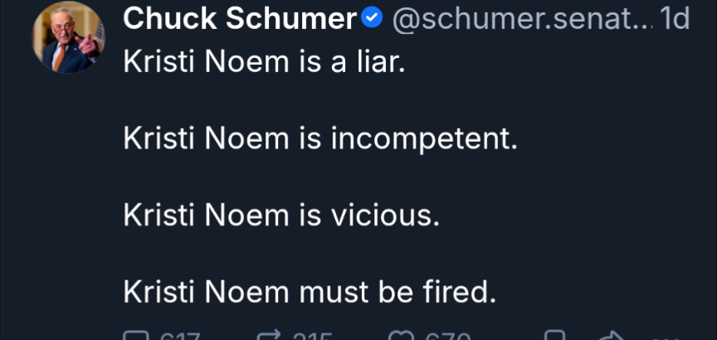Bookmark the post with the bookmark icon
This screenshot has height=340, width=717.
coord(556,336)
